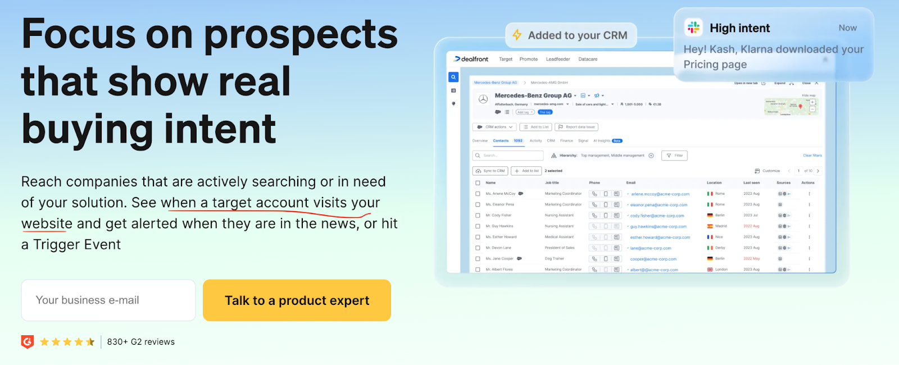This screenshot has width=899, height=365.
Task: Click the Report data issue button
Action: point(576,127)
